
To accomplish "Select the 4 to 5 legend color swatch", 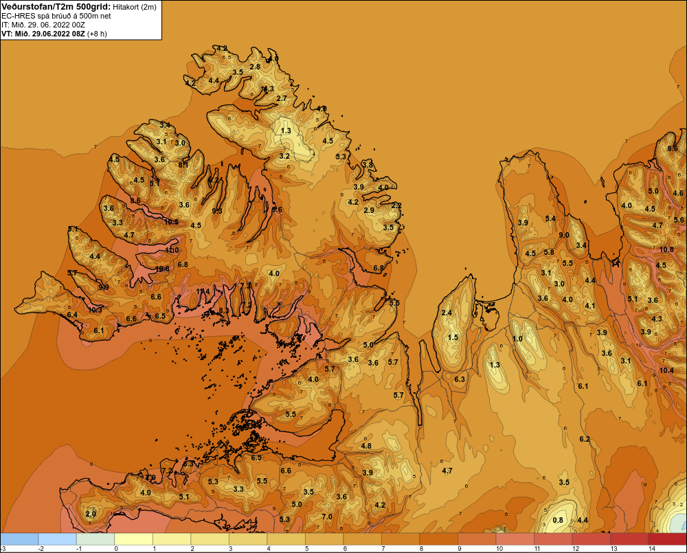I will coord(286,539).
